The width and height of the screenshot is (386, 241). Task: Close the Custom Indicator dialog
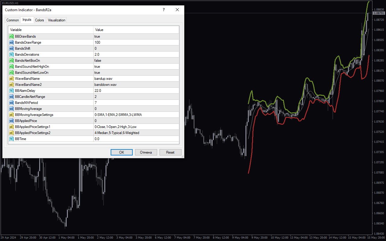pos(177,10)
